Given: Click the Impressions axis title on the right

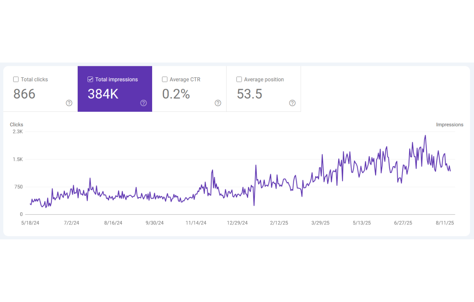Looking at the screenshot, I should pos(449,125).
